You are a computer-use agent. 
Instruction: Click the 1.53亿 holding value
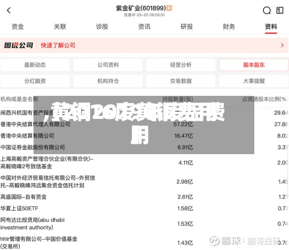[x=185, y=224]
